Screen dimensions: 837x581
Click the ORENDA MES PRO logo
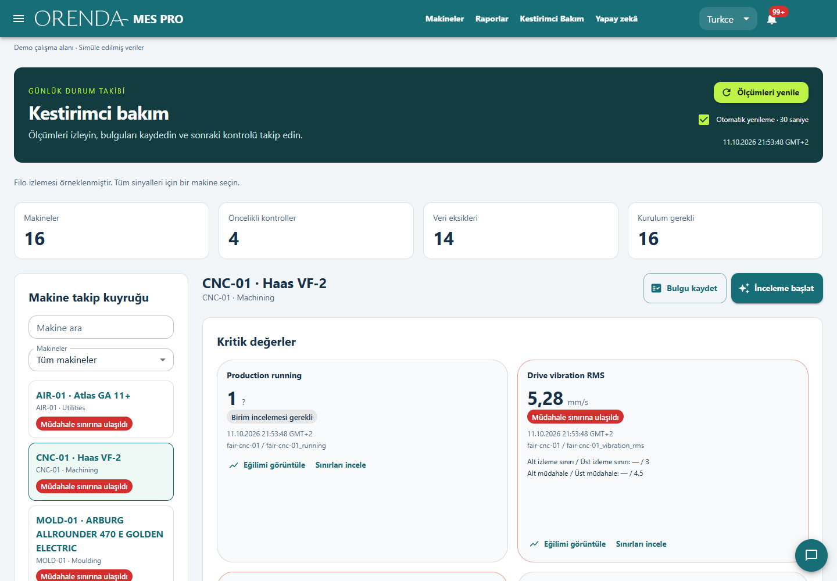pos(109,19)
